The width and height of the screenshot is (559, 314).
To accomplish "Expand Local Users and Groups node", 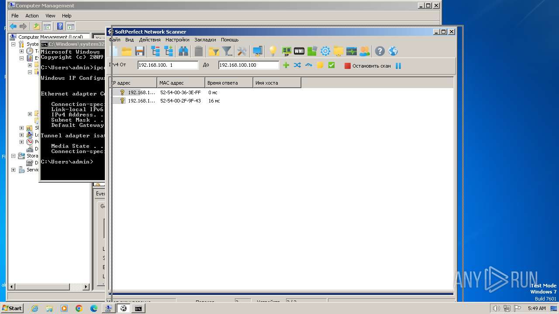I will click(21, 135).
